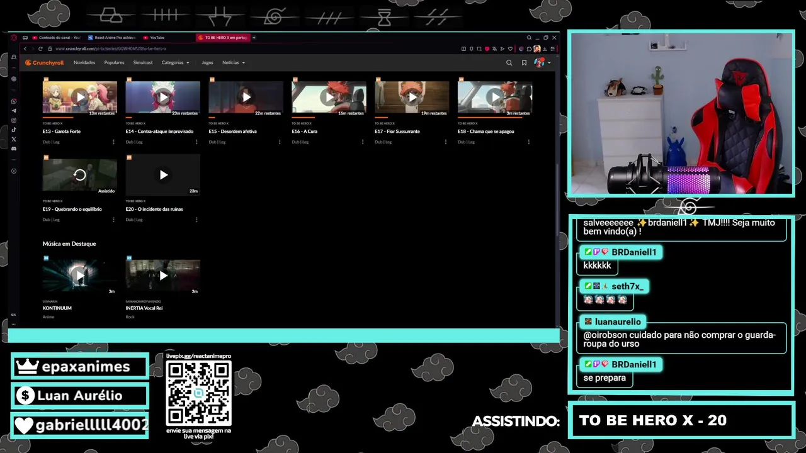Open the title 'E13 - Garota Forte'
This screenshot has width=806, height=453.
point(62,131)
